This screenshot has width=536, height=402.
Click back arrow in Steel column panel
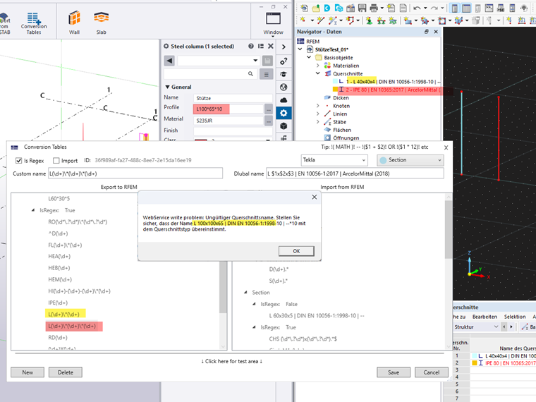tap(169, 61)
